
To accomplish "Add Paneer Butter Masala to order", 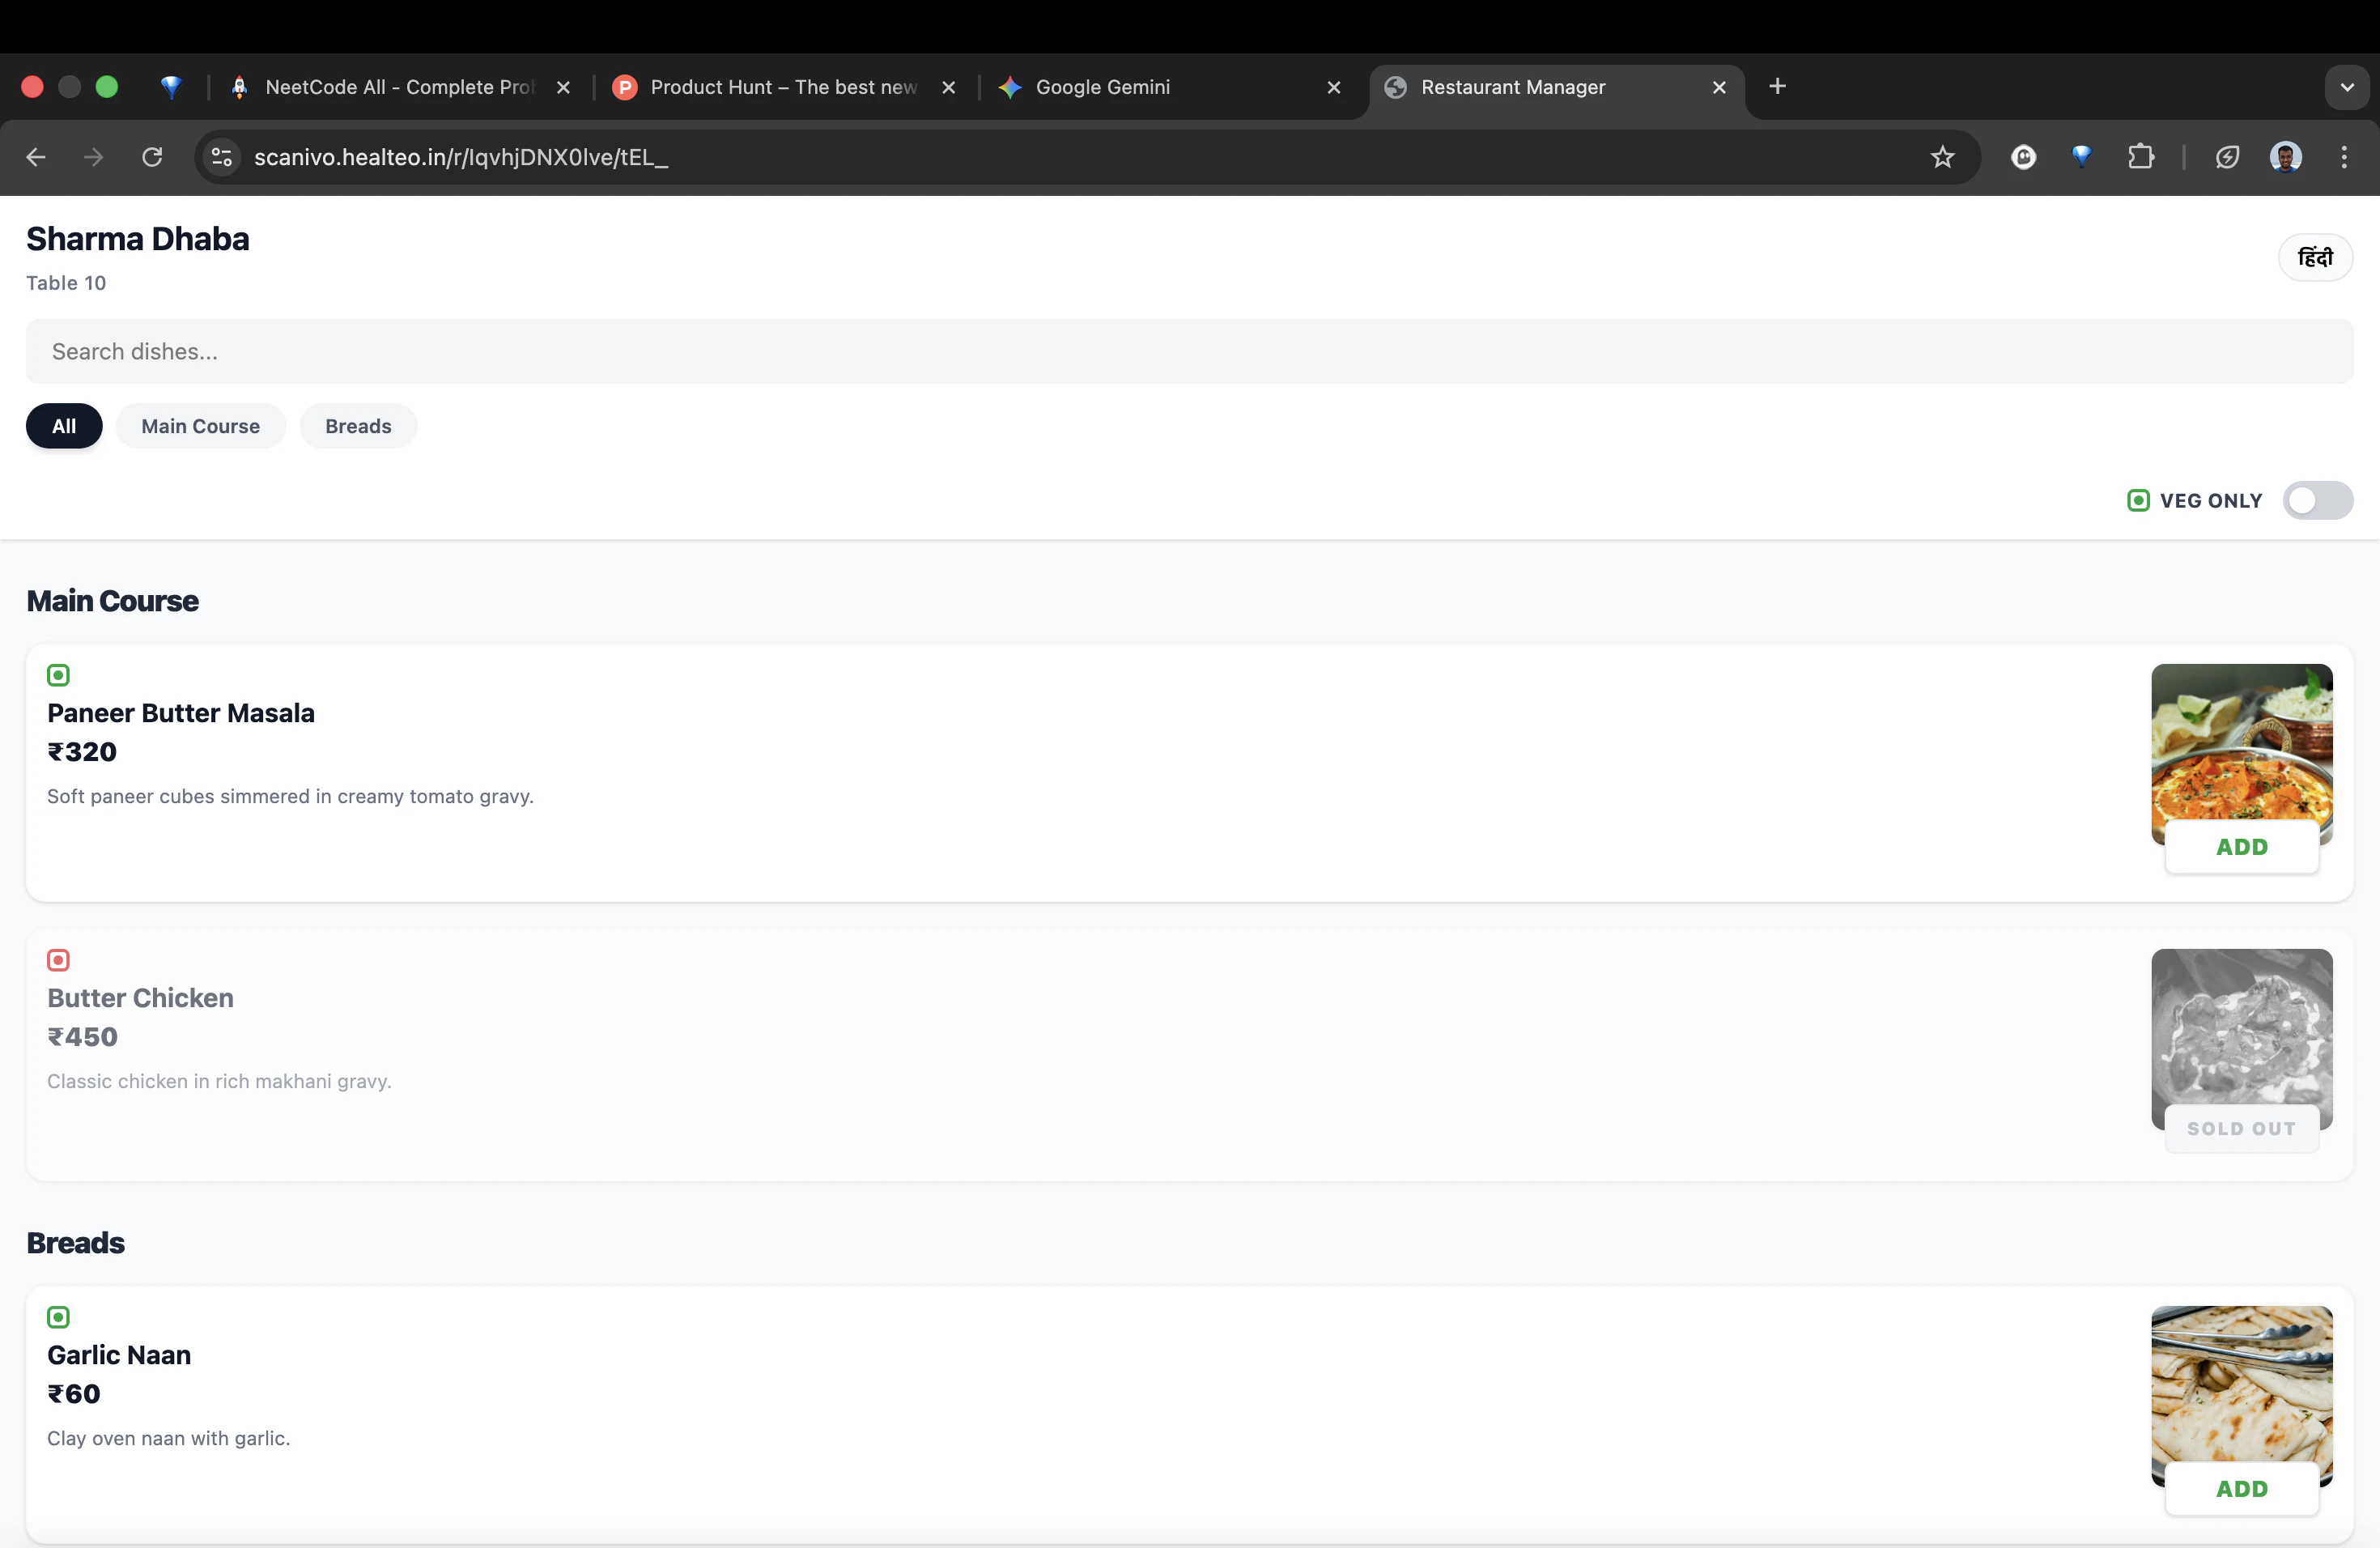I will pos(2241,847).
